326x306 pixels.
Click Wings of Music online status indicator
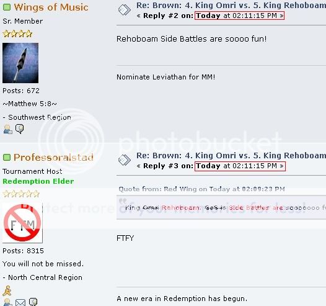click(x=7, y=7)
